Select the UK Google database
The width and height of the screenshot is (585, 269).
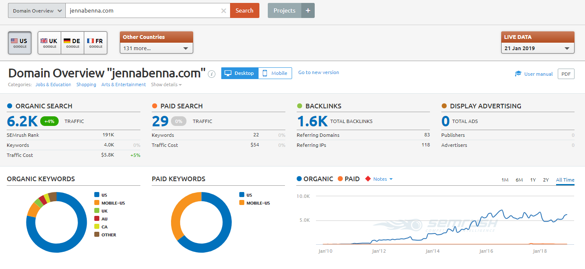[x=49, y=43]
